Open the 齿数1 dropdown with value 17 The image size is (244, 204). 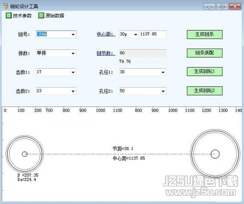(x=56, y=72)
